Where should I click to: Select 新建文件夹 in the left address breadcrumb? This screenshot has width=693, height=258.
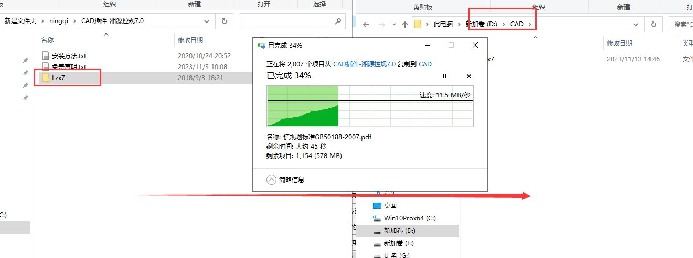20,21
